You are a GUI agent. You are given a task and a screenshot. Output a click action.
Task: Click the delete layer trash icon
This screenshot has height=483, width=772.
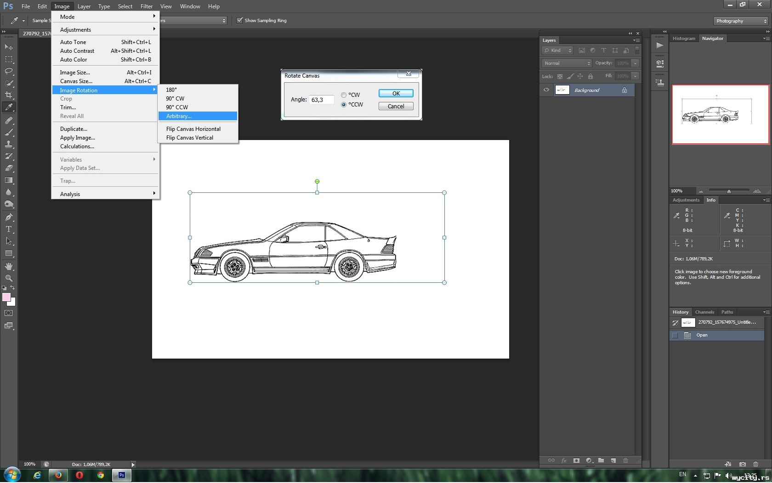click(625, 461)
